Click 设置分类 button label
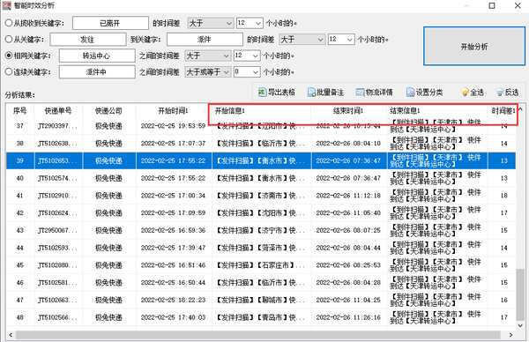The image size is (529, 342). pos(429,92)
